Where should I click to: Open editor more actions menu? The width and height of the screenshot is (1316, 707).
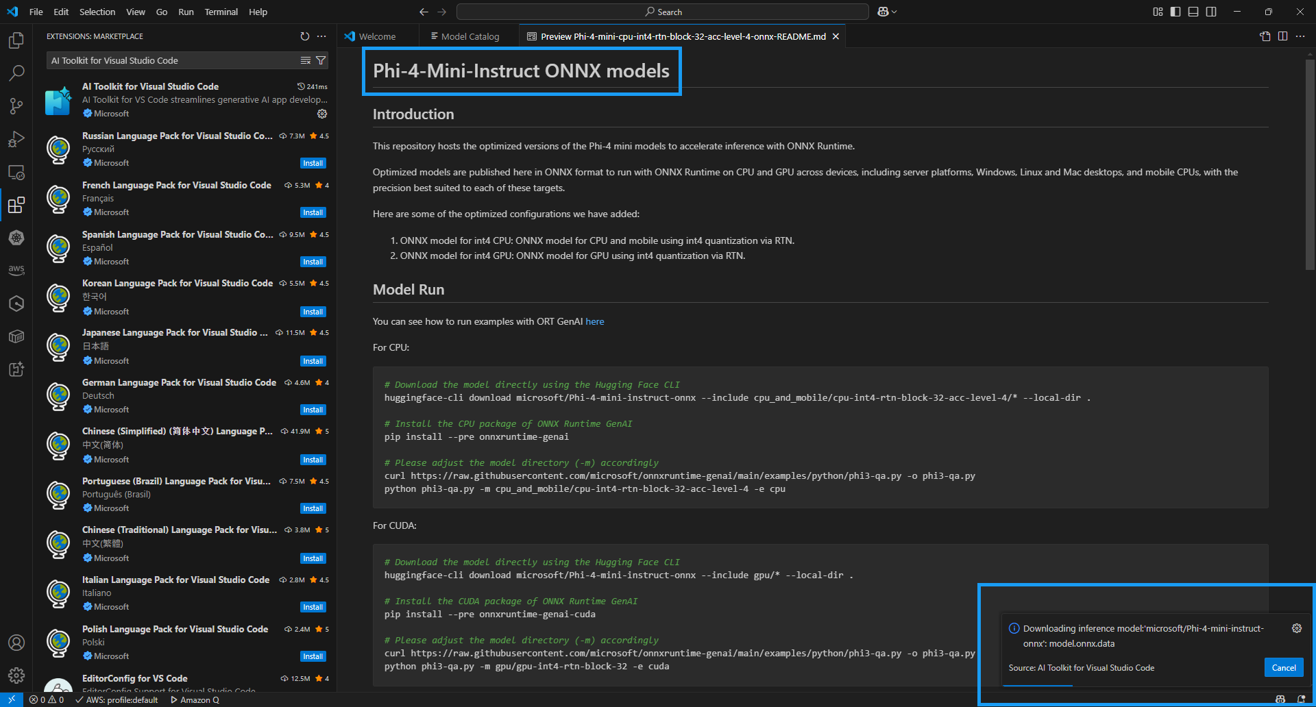(1300, 36)
